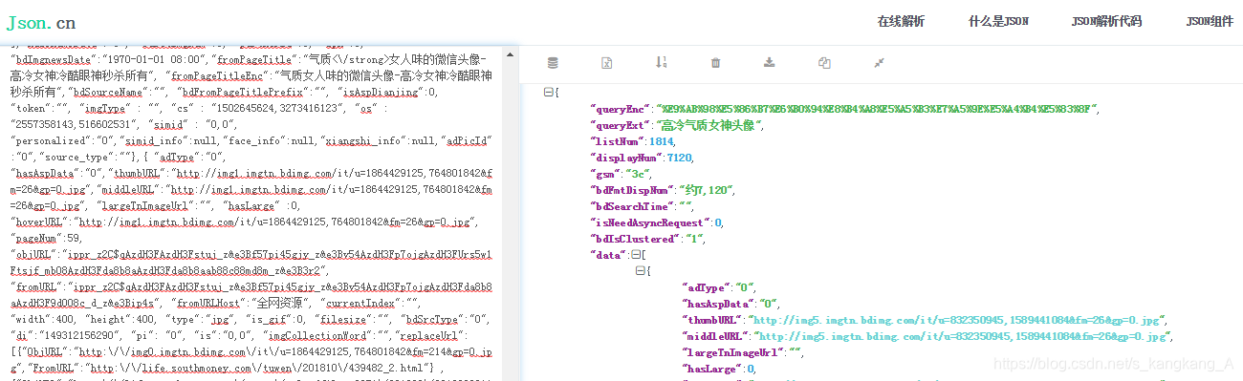Open the JSON组件 menu item
Image resolution: width=1243 pixels, height=381 pixels.
1210,22
